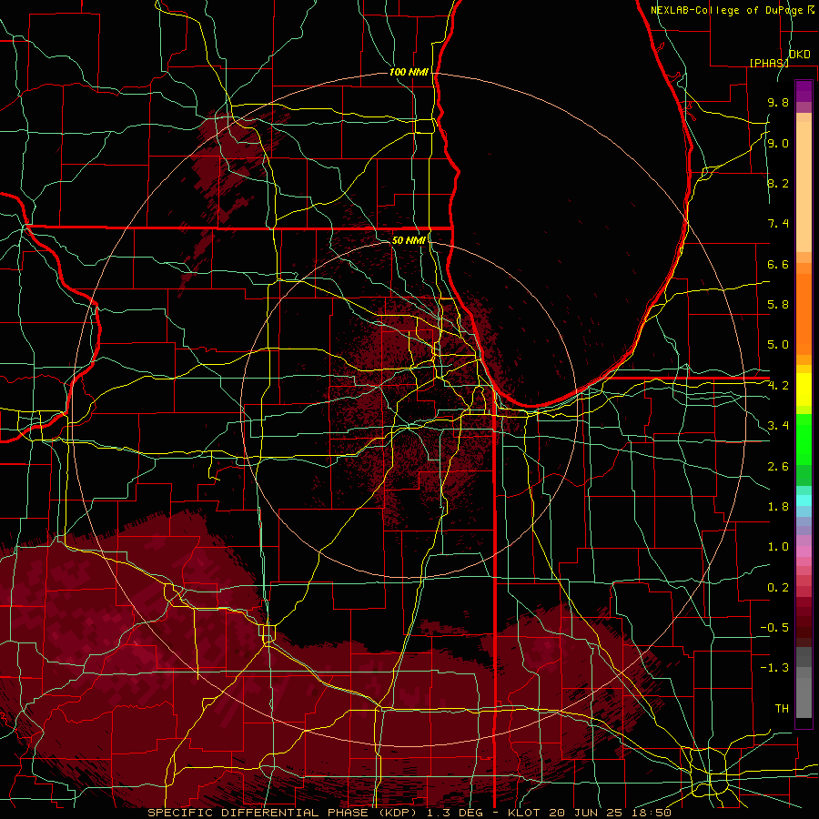
Task: Pick the light peach color bar segment
Action: [x=804, y=187]
